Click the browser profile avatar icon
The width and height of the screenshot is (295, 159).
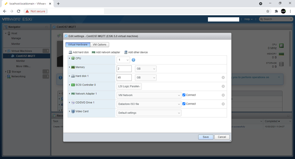pos(283,11)
